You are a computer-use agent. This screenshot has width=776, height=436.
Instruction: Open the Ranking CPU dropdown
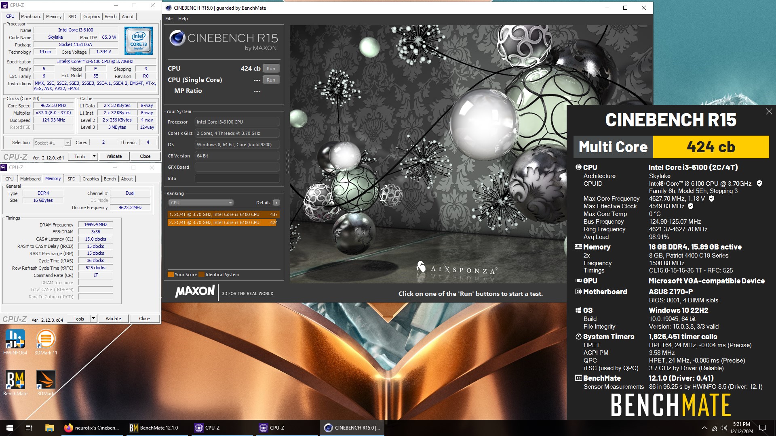click(x=201, y=203)
